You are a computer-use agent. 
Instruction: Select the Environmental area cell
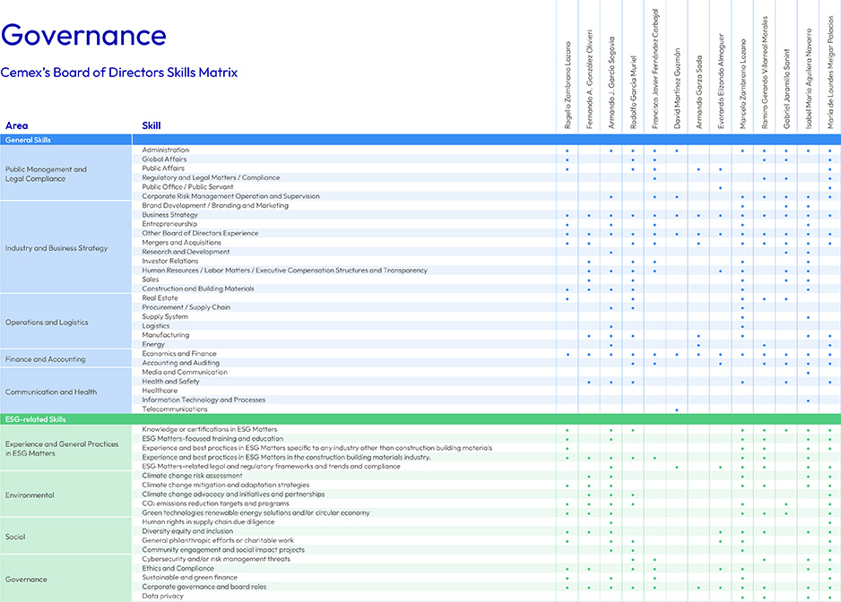pyautogui.click(x=30, y=494)
